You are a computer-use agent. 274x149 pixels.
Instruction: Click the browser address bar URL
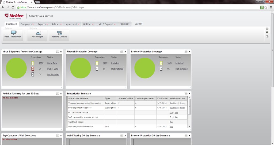pyautogui.click(x=52, y=7)
